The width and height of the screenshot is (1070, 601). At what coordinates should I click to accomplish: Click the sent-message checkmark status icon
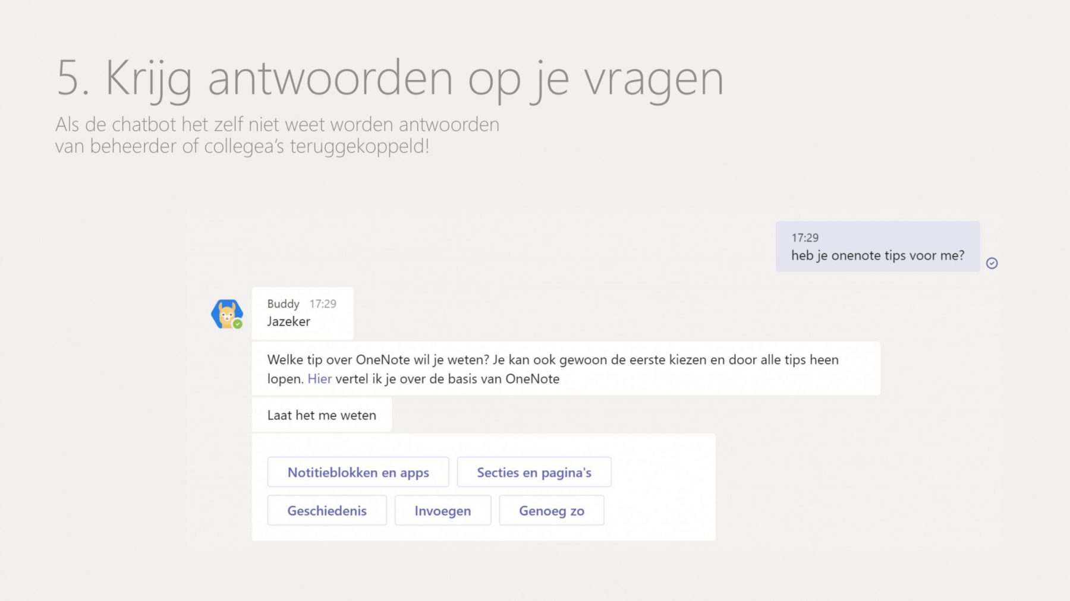pos(992,263)
